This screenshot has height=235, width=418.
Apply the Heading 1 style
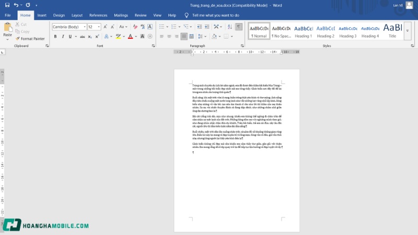tap(303, 30)
